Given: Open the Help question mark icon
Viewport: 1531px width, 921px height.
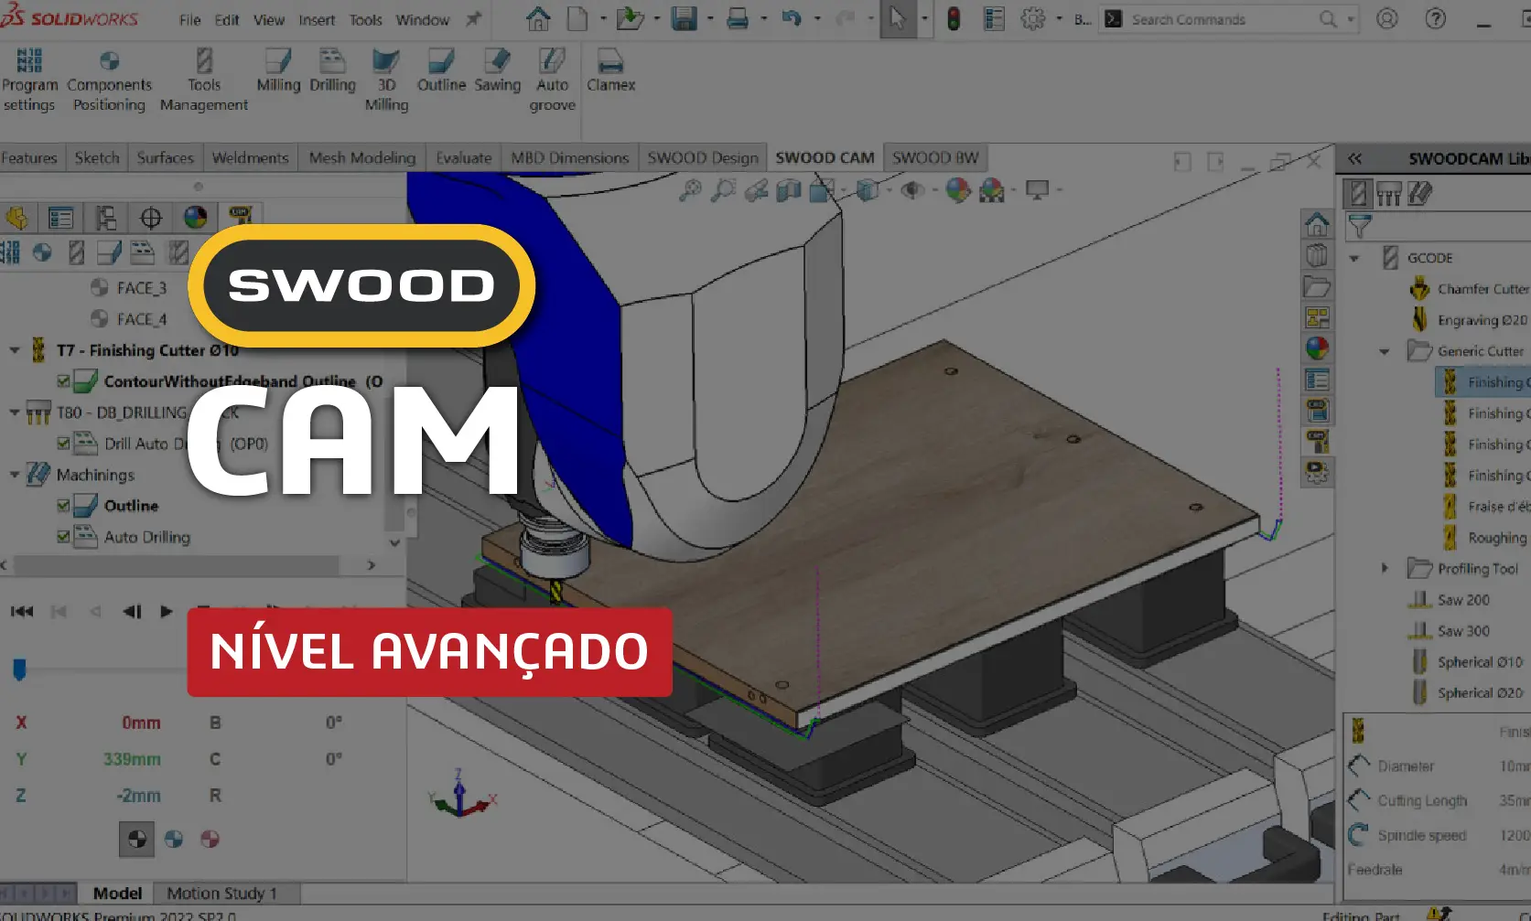Looking at the screenshot, I should [x=1436, y=18].
